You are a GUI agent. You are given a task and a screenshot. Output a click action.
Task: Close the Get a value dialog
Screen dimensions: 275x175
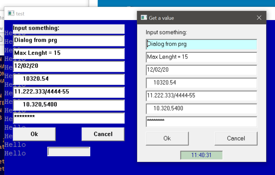point(259,18)
